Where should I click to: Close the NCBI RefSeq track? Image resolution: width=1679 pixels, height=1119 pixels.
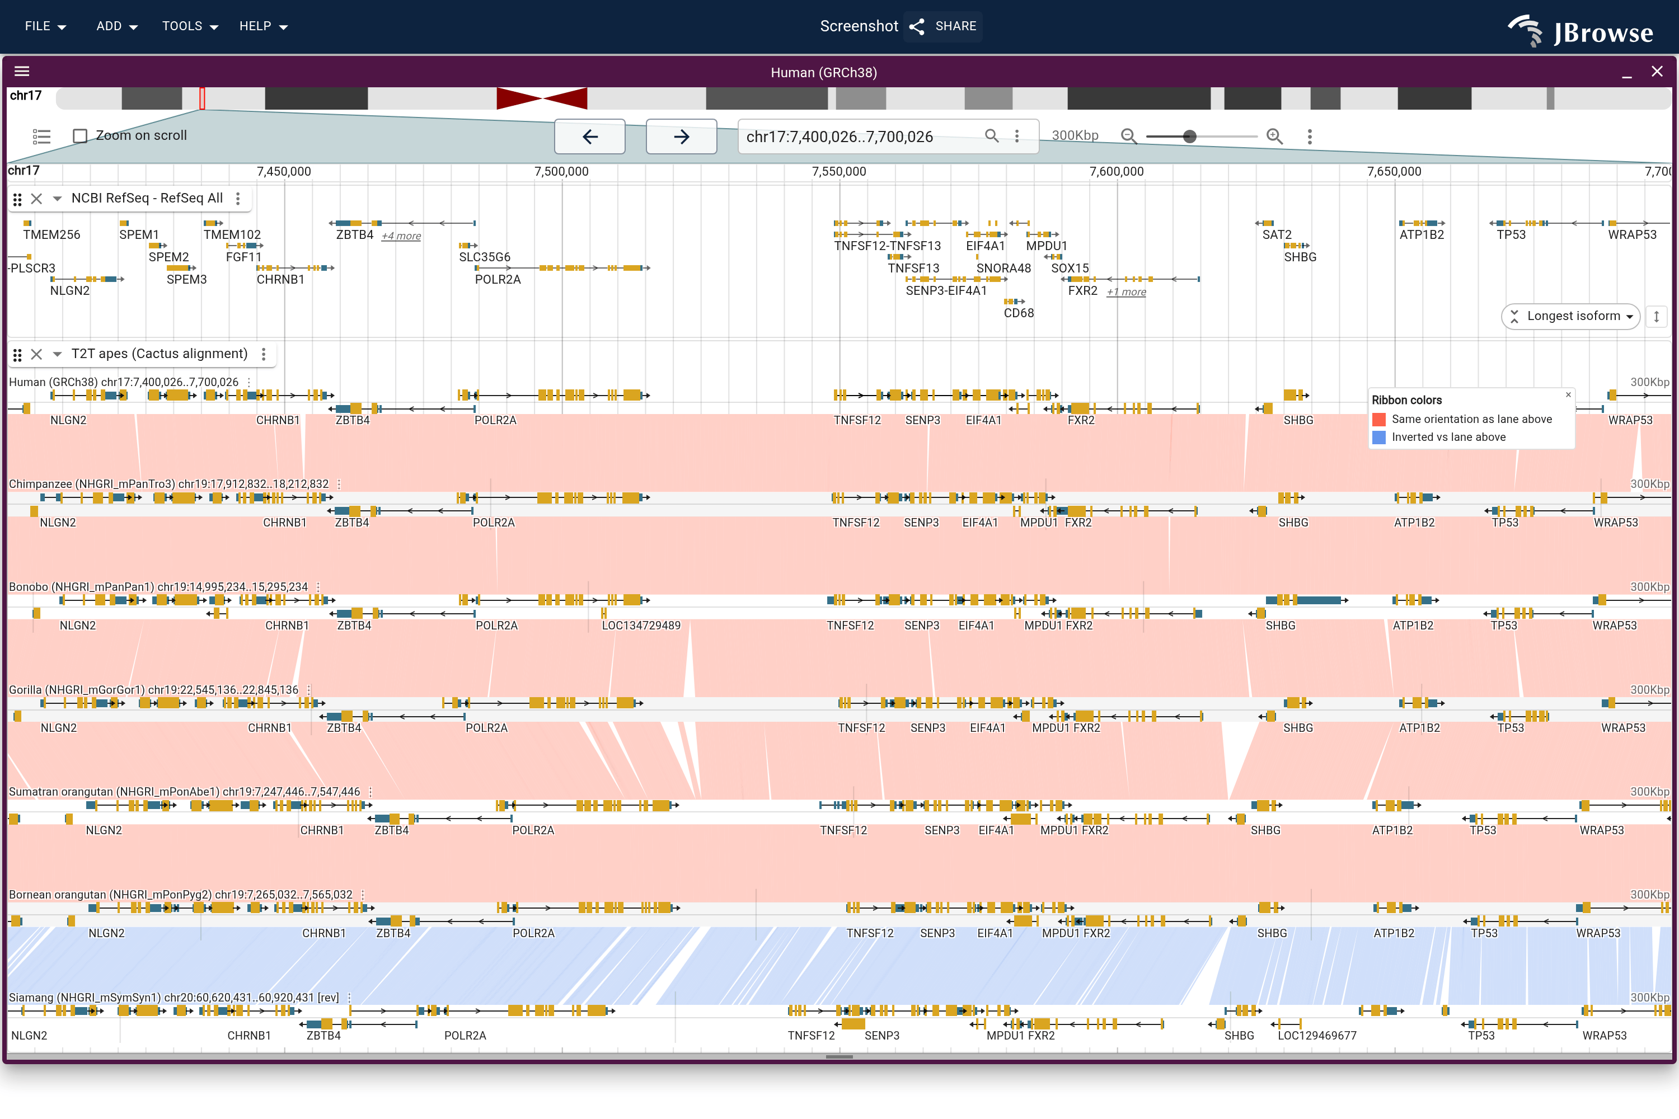[37, 199]
